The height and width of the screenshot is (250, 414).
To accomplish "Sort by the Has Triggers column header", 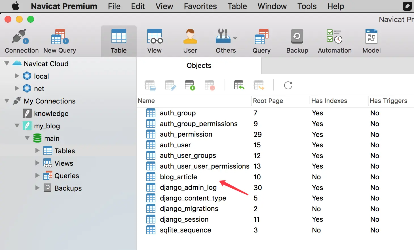I will click(x=392, y=101).
